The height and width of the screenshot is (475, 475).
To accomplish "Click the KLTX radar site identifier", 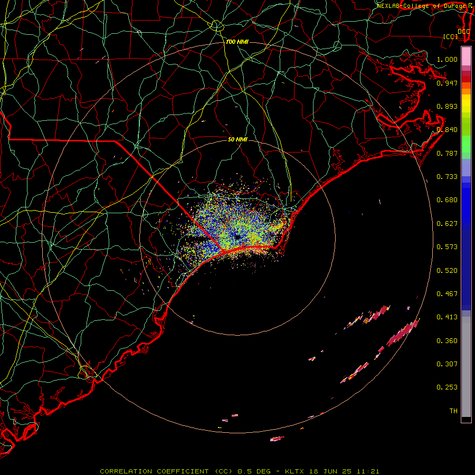I will 294,471.
